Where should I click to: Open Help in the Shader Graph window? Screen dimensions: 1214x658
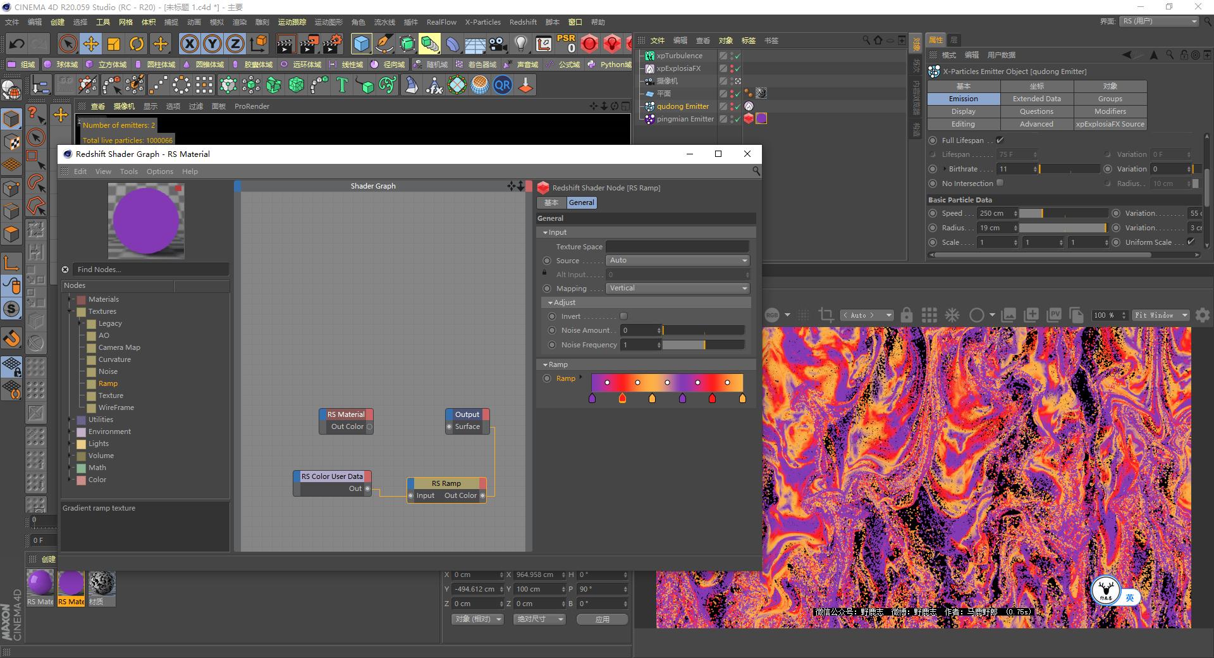[x=190, y=171]
